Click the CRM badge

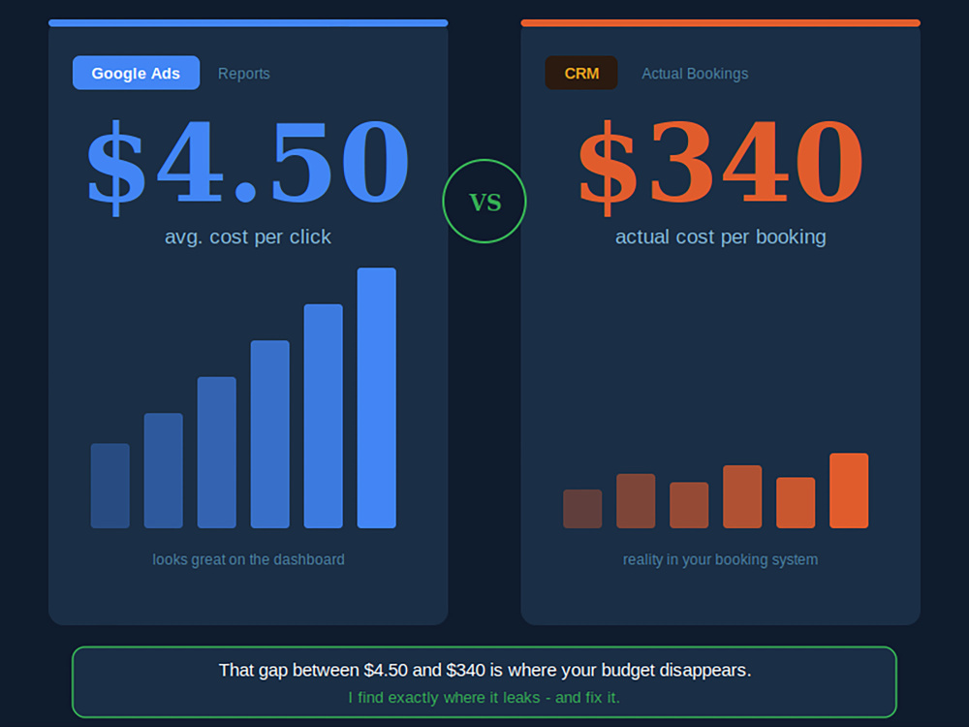coord(580,73)
